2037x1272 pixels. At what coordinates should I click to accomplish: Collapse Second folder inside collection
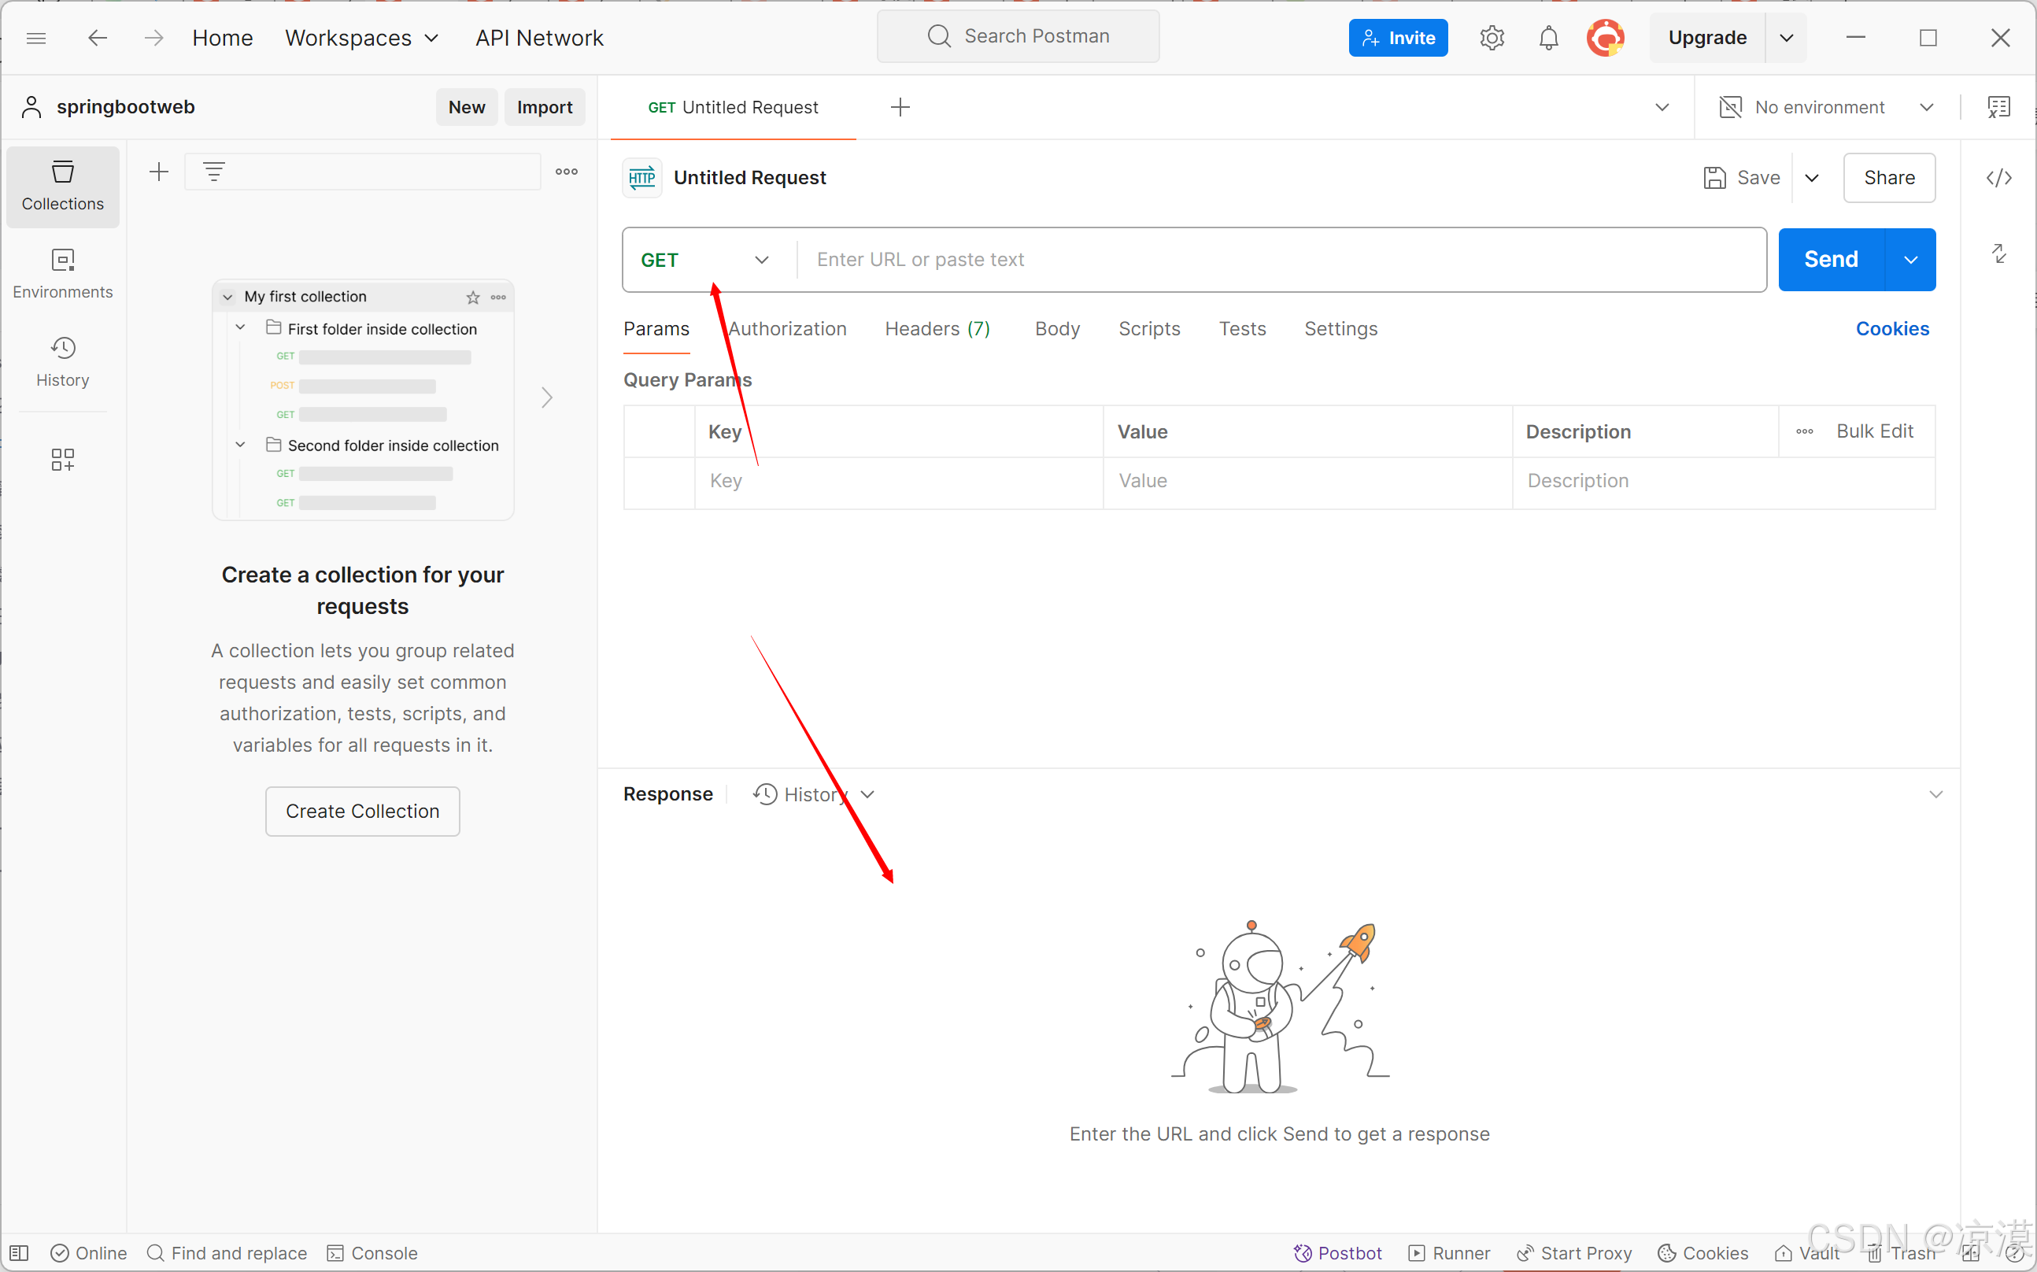(x=241, y=444)
